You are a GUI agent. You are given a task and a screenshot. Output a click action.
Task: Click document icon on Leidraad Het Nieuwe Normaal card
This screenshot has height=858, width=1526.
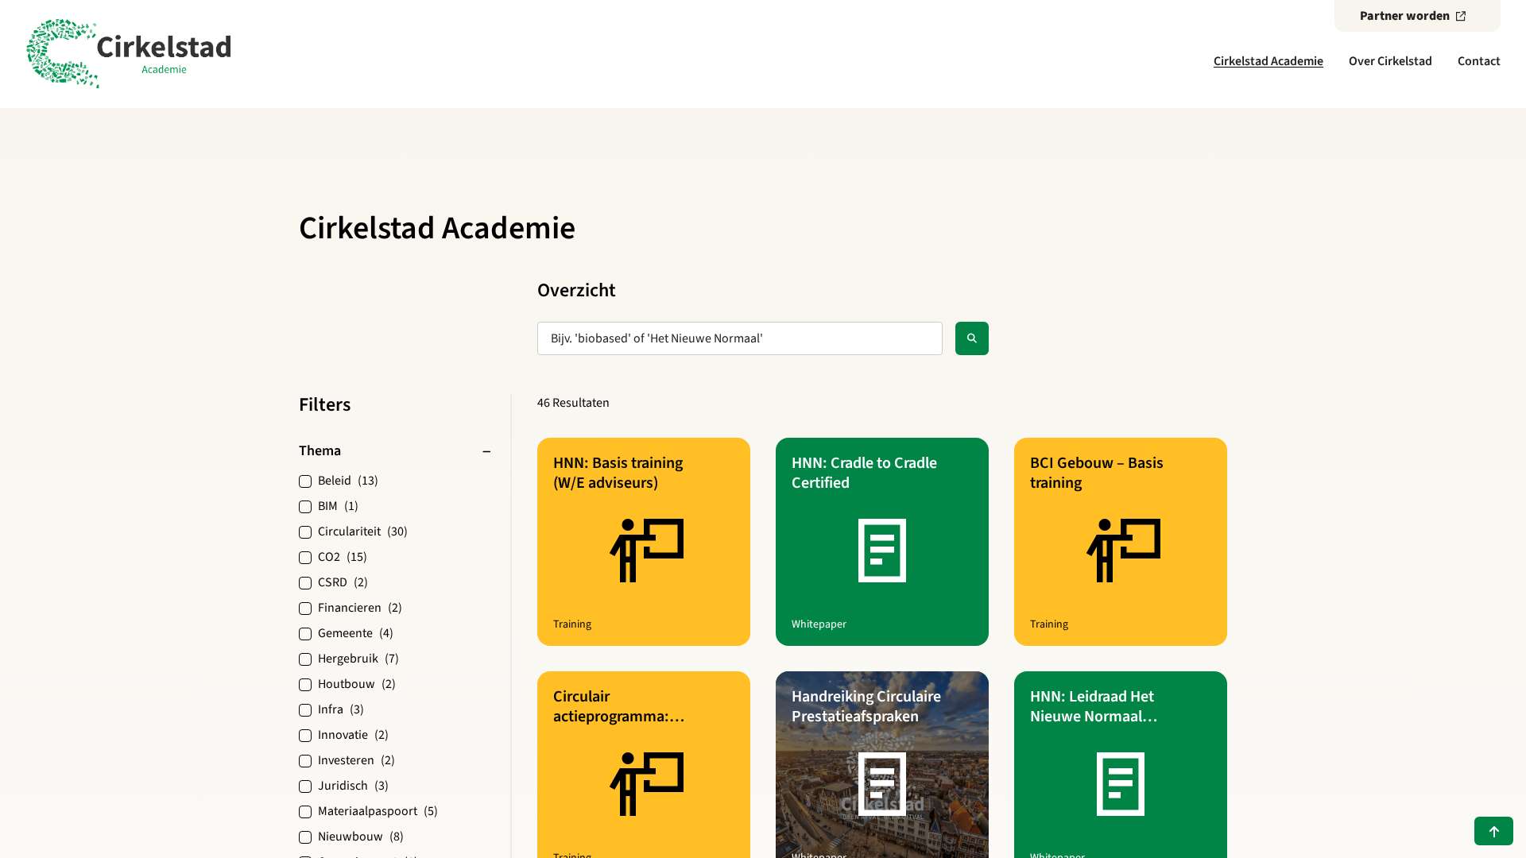tap(1120, 784)
